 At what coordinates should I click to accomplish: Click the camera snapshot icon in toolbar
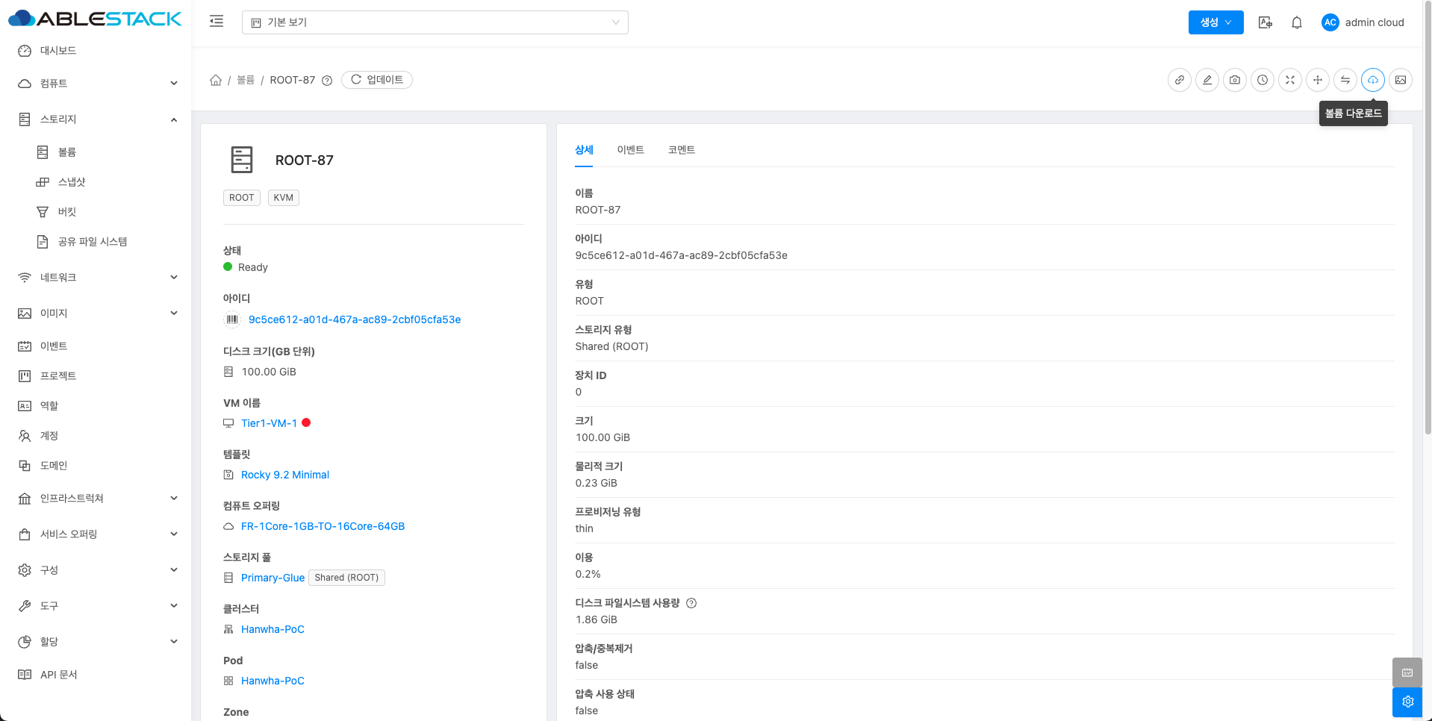[1235, 80]
